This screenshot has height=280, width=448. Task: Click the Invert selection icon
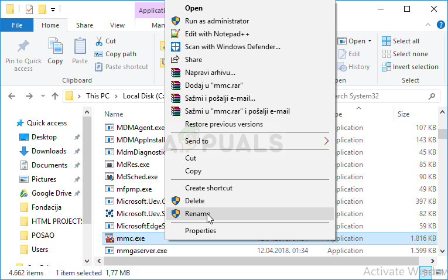click(x=387, y=67)
